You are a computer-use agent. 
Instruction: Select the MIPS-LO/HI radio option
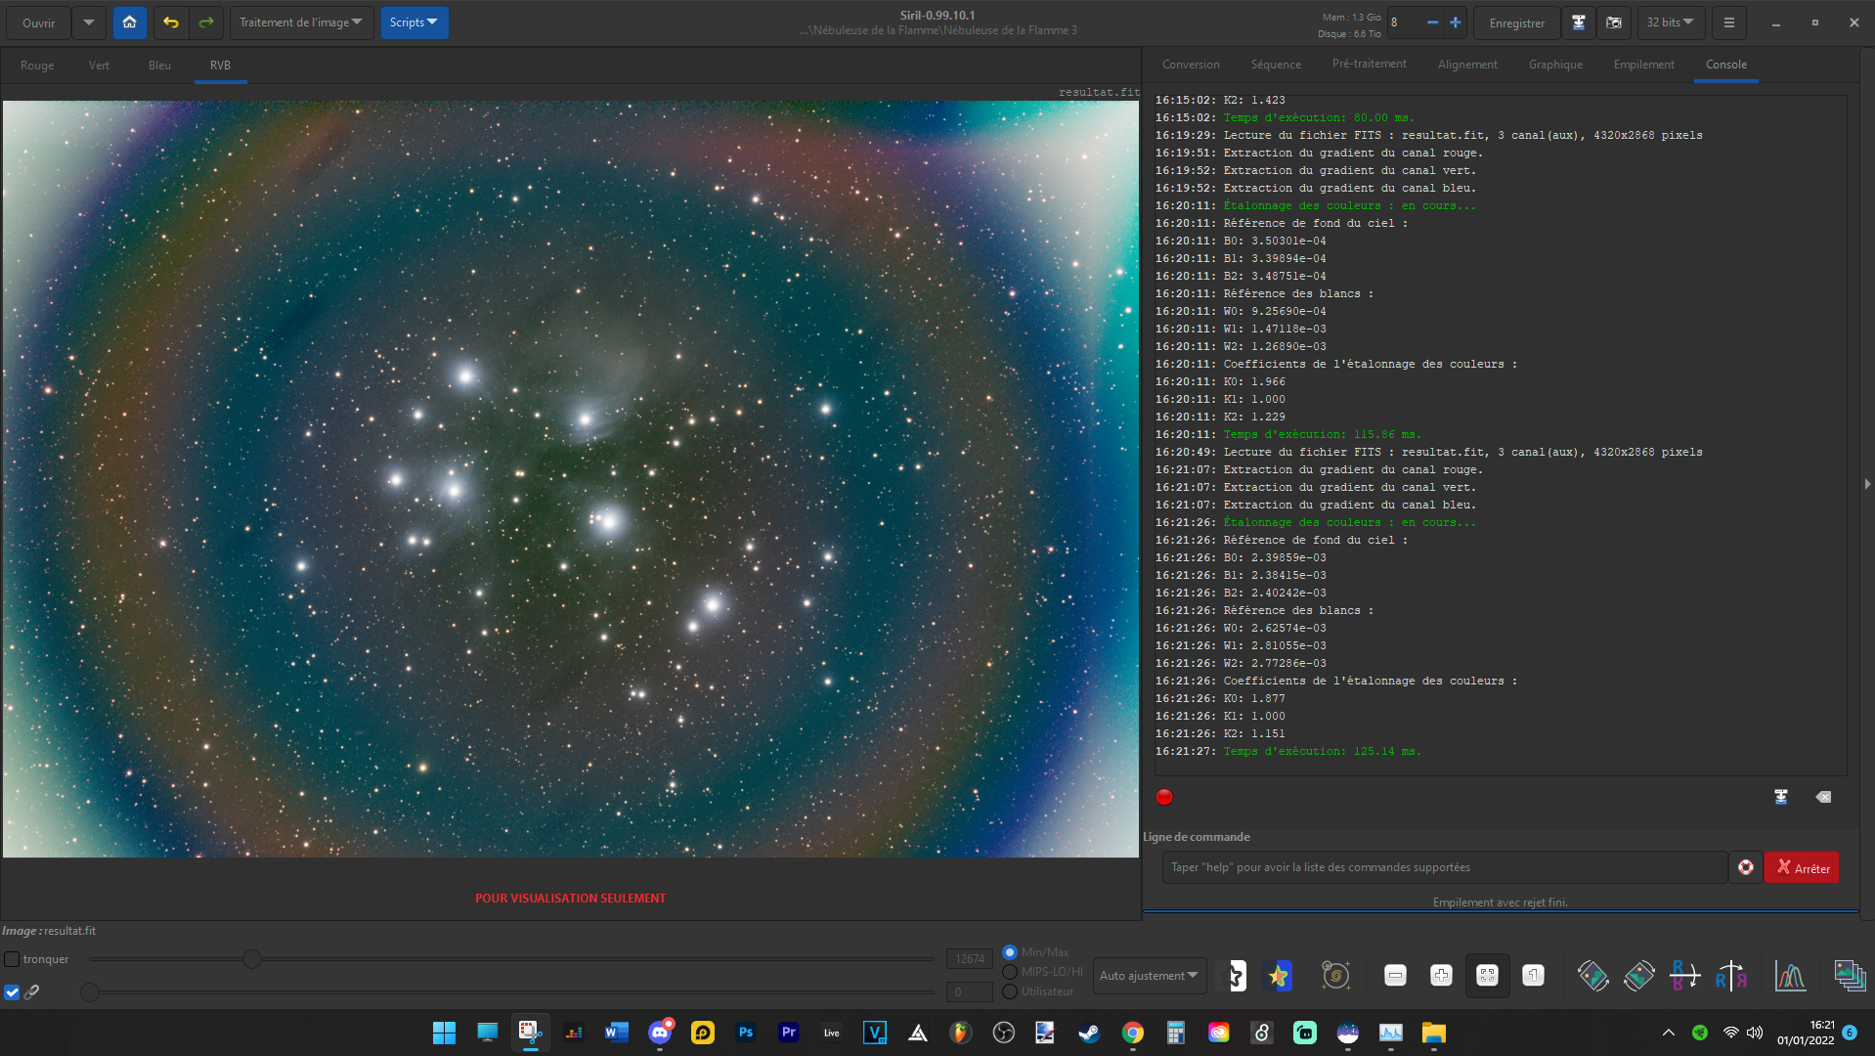[x=1010, y=972]
